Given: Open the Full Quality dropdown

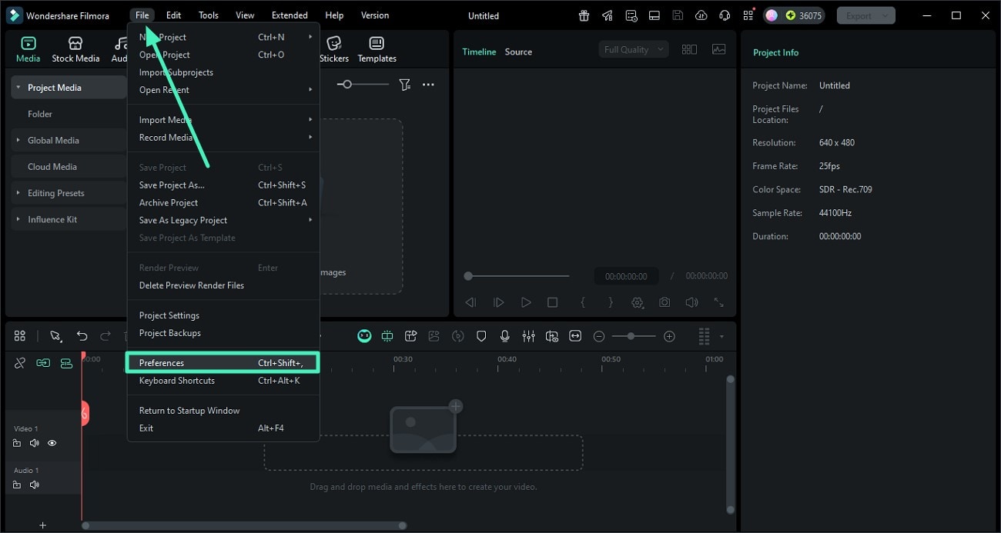Looking at the screenshot, I should tap(634, 49).
